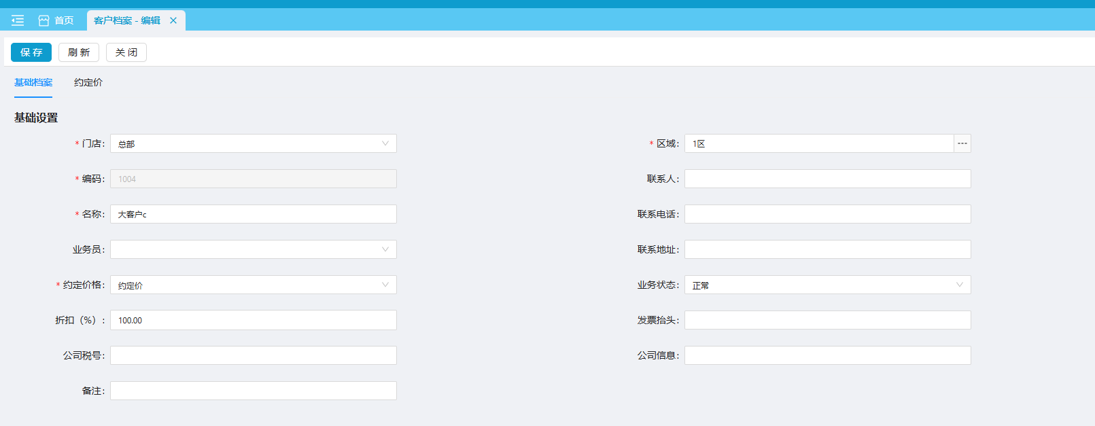Close the 客户档案 - 编辑 tab

(x=173, y=20)
